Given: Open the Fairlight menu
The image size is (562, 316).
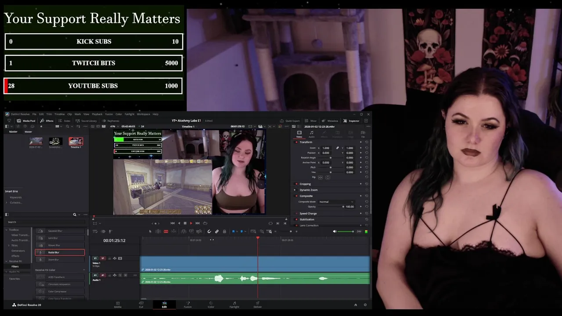Looking at the screenshot, I should (x=130, y=114).
